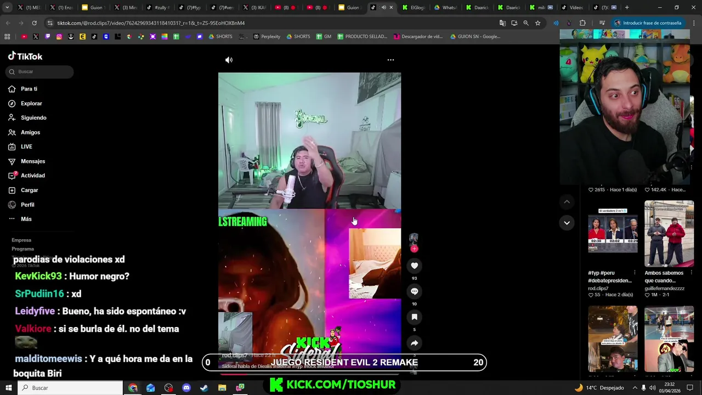The width and height of the screenshot is (702, 395).
Task: Open the GUION SN - Google bookmark
Action: [x=475, y=37]
